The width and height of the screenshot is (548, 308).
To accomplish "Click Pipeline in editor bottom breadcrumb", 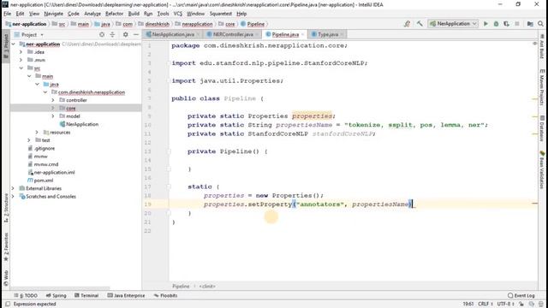I will tap(181, 287).
